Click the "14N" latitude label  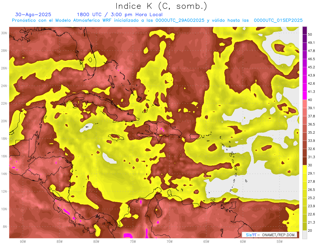point(4,174)
